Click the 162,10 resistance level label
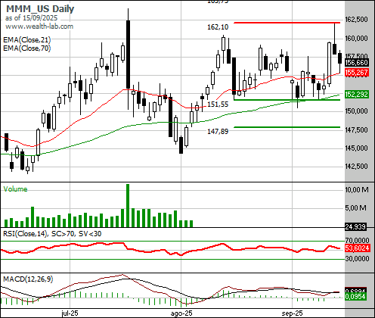 tap(218, 27)
